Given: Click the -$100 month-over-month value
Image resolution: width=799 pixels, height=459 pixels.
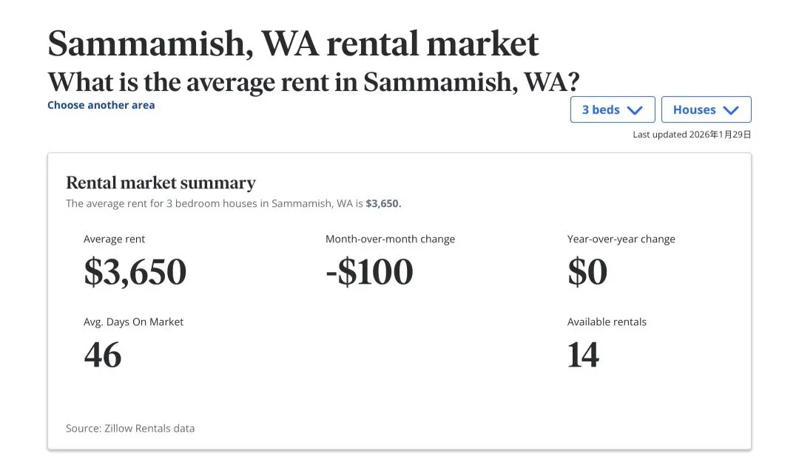Looking at the screenshot, I should coord(369,272).
